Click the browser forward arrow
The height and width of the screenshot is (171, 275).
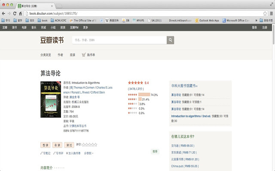(x=9, y=13)
